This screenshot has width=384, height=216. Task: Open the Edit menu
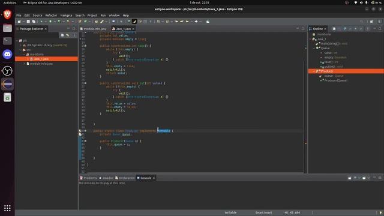pyautogui.click(x=27, y=16)
